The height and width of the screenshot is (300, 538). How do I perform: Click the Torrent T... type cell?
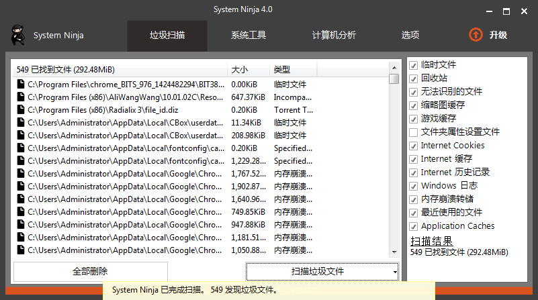coord(294,110)
